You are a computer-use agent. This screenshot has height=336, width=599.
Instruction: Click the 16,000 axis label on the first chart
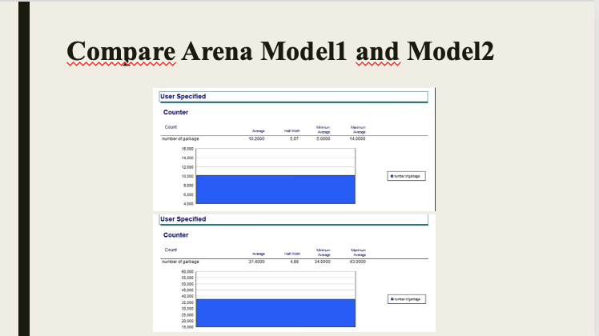(187, 149)
